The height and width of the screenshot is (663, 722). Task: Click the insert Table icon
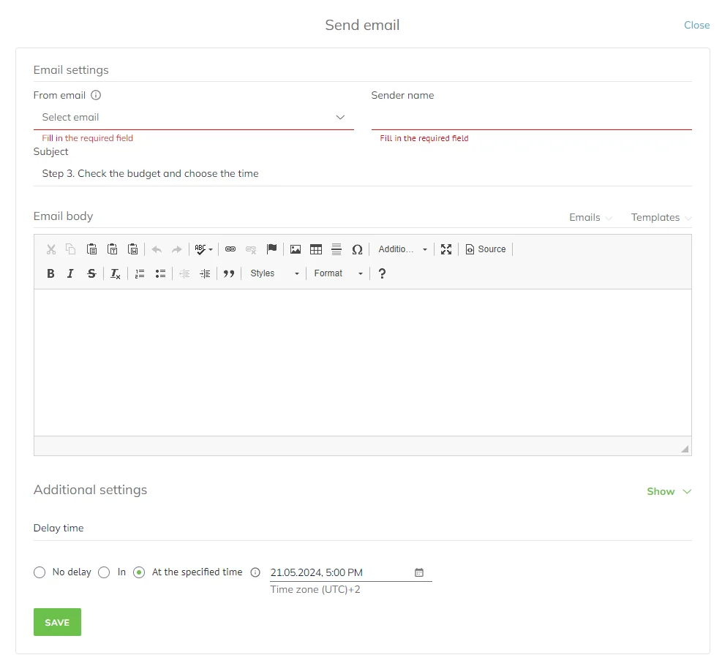[x=316, y=249]
